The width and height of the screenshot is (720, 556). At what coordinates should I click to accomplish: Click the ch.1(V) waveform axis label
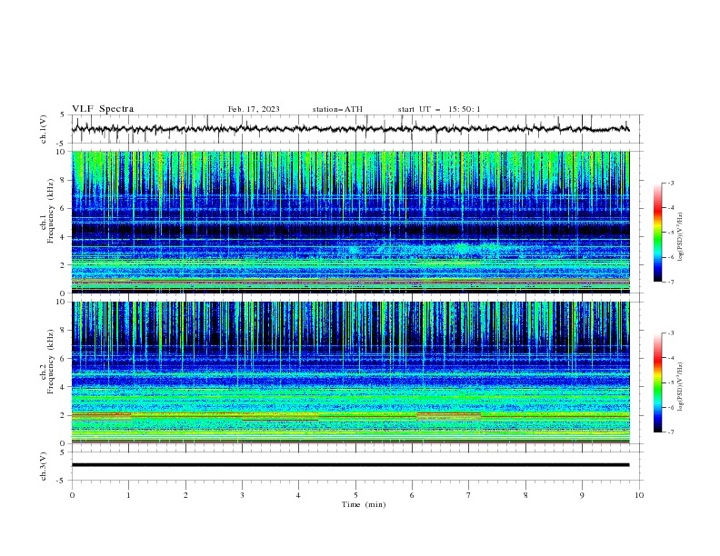pos(44,129)
